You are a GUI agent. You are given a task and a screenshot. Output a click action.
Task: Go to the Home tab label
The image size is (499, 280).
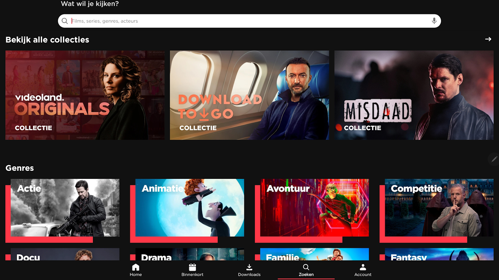pyautogui.click(x=136, y=275)
